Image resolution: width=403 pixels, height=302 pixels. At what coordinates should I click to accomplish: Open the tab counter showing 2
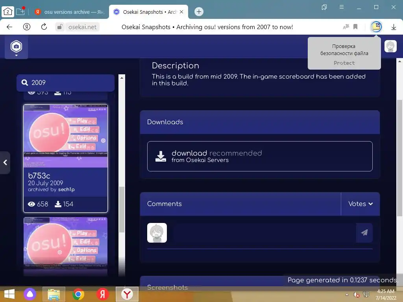pyautogui.click(x=8, y=11)
